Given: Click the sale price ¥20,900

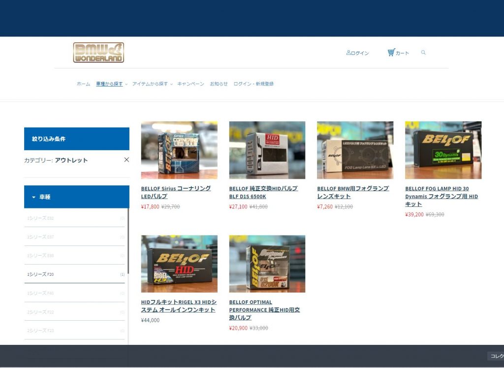Looking at the screenshot, I should tap(238, 328).
